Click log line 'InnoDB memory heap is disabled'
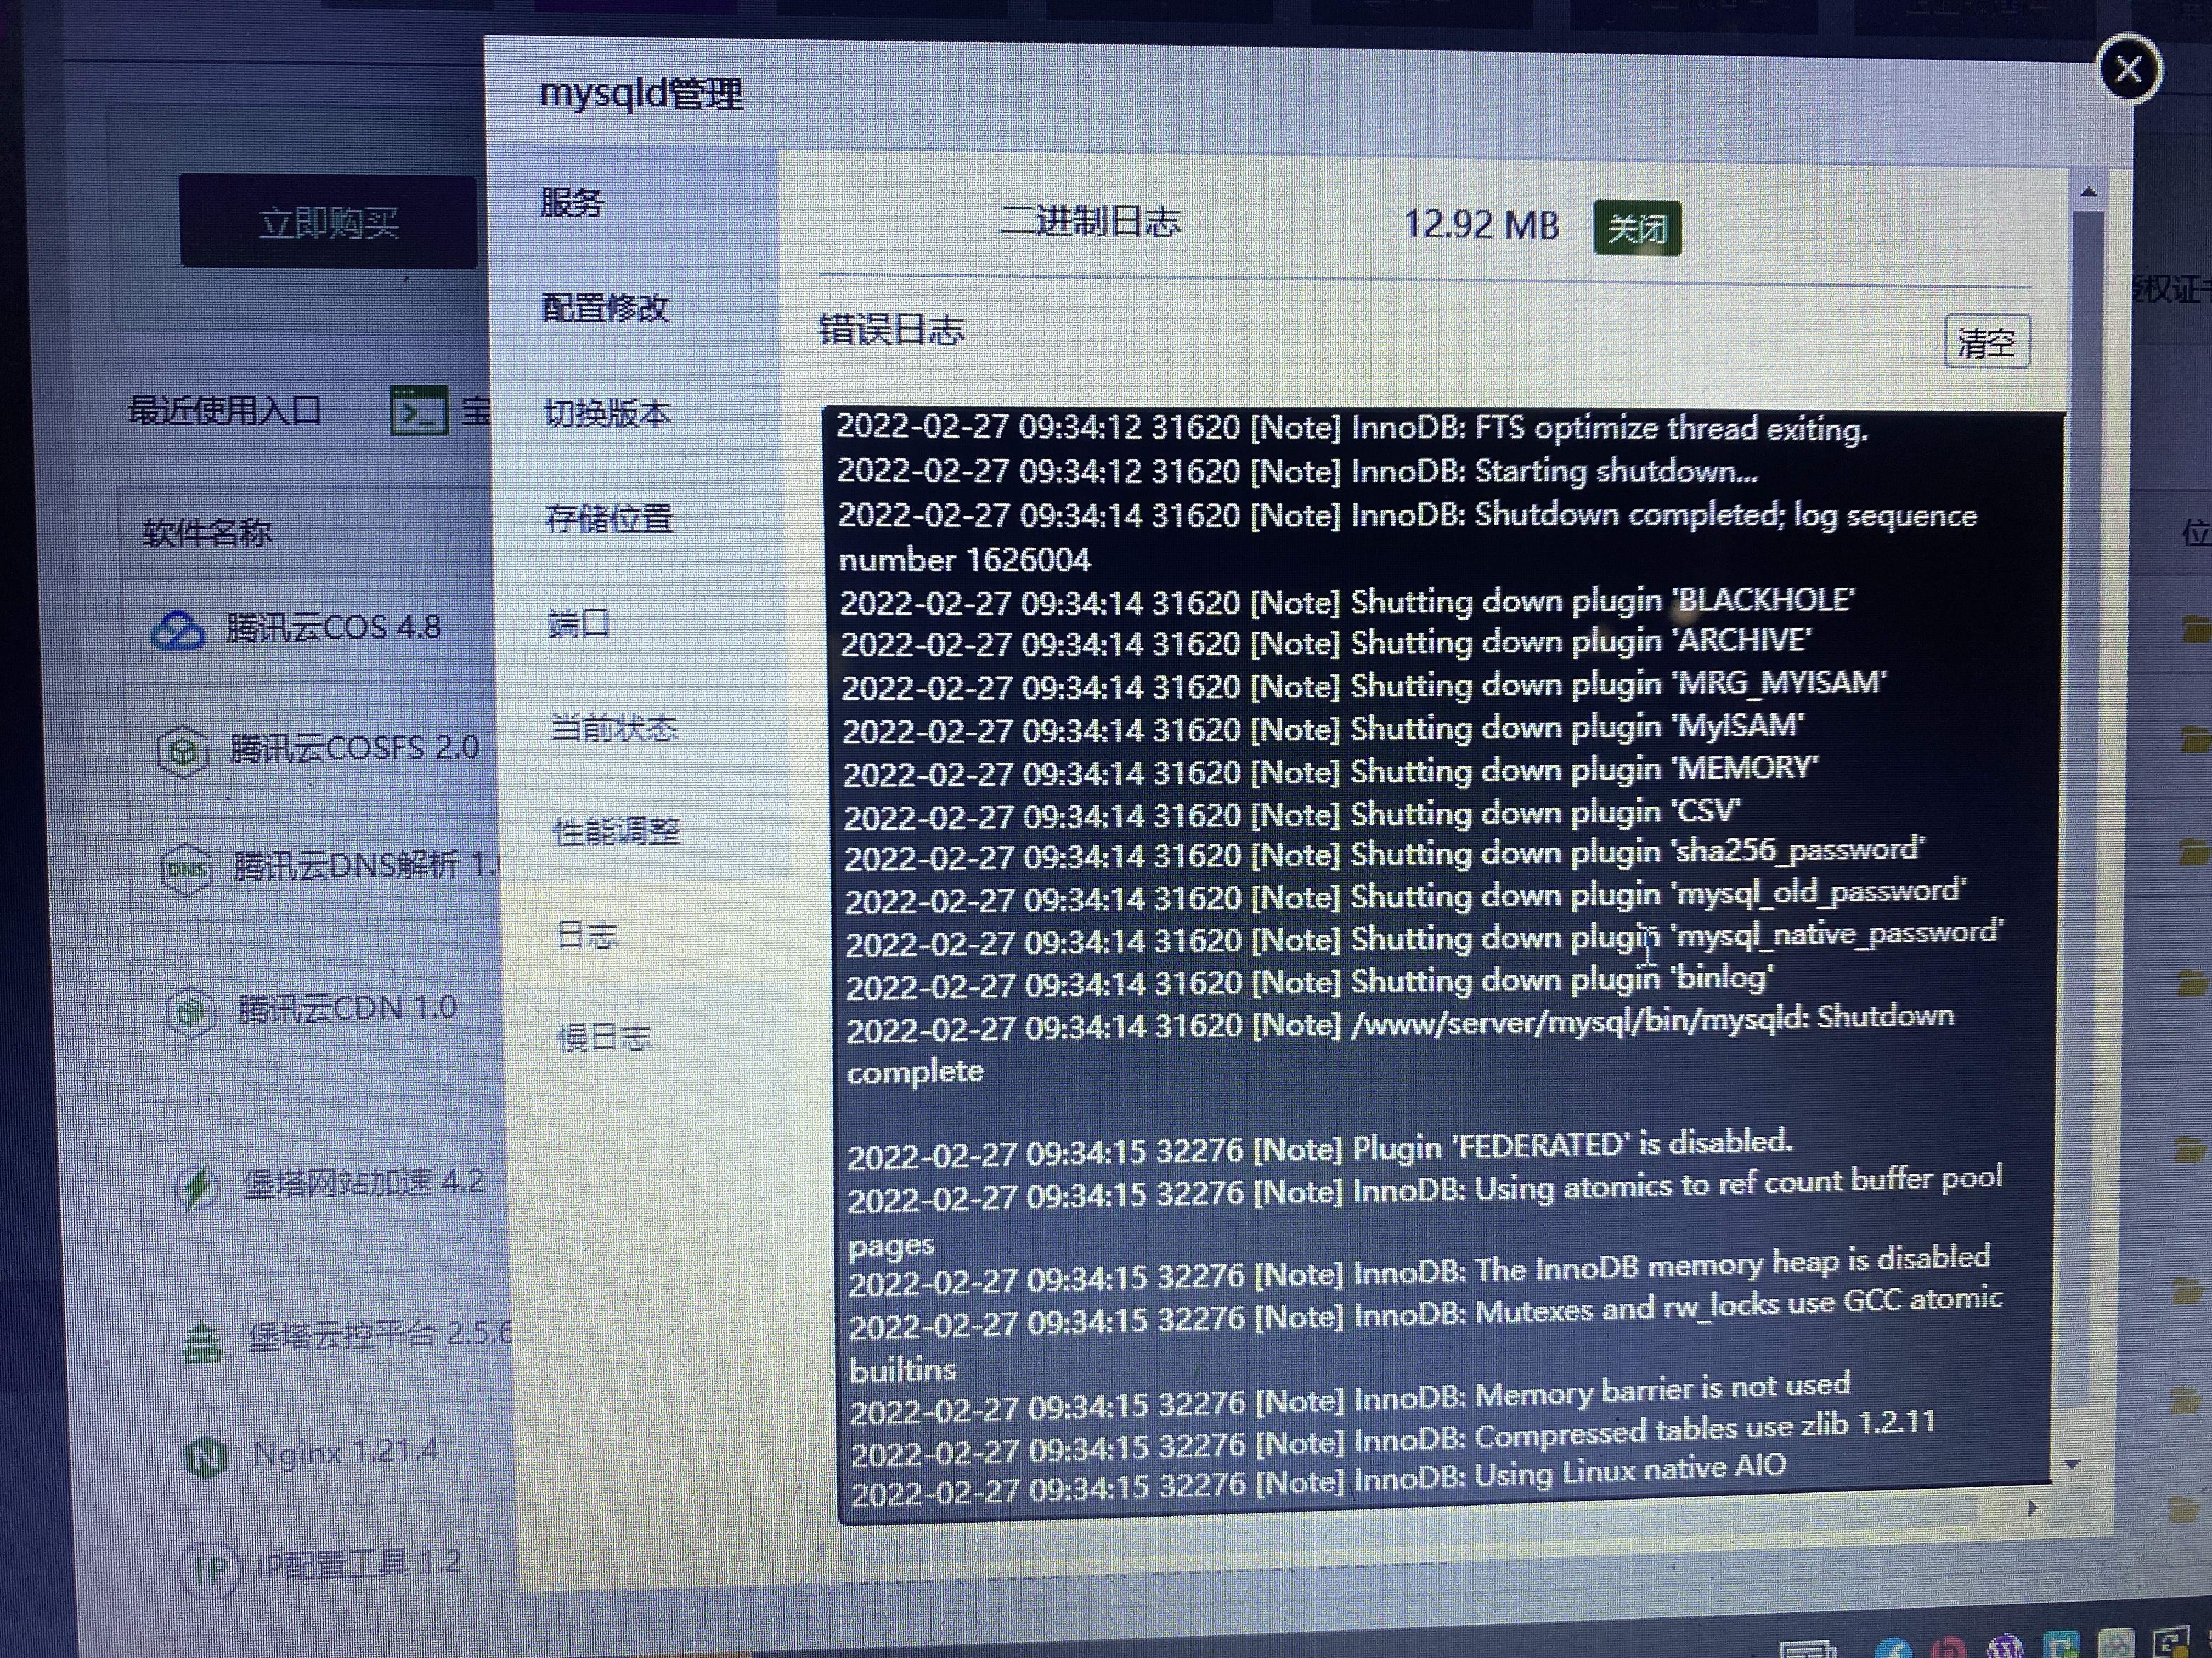This screenshot has height=1658, width=2212. 1420,1270
